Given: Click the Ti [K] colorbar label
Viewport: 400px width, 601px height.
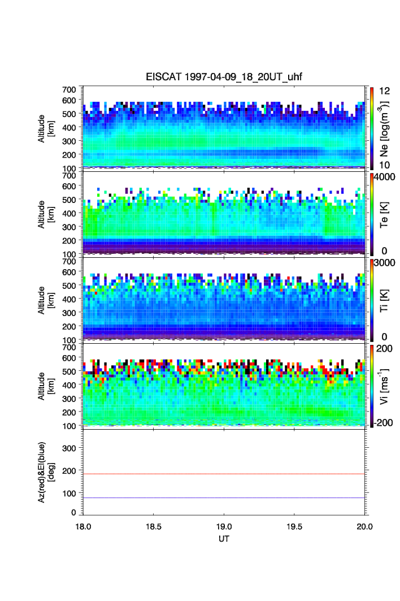Looking at the screenshot, I should (384, 301).
